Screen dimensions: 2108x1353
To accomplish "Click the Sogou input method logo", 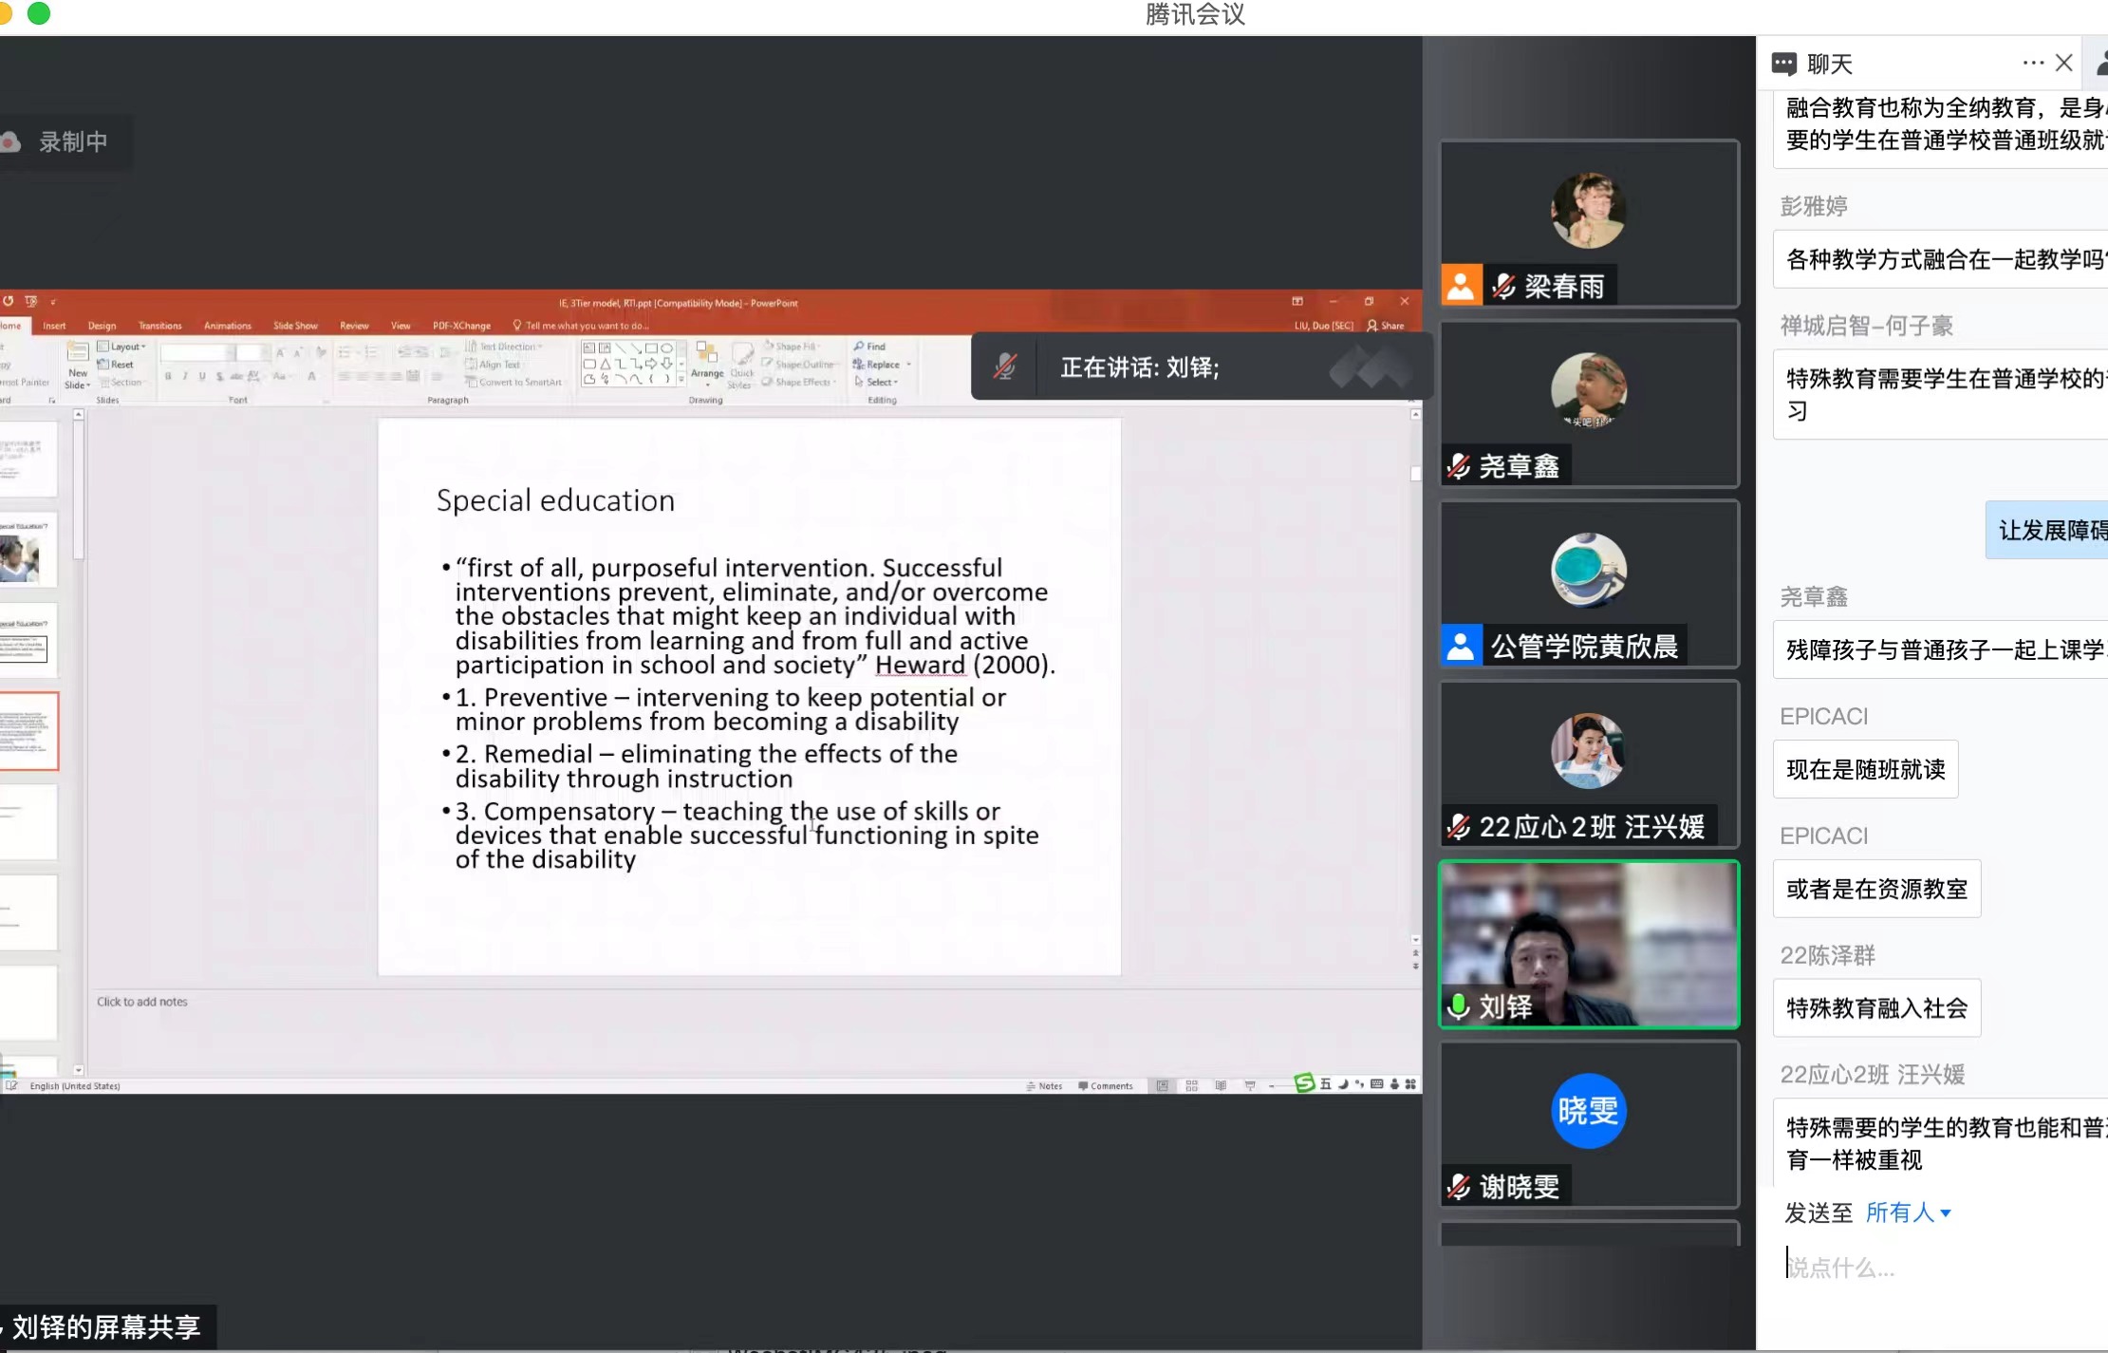I will 1304,1083.
